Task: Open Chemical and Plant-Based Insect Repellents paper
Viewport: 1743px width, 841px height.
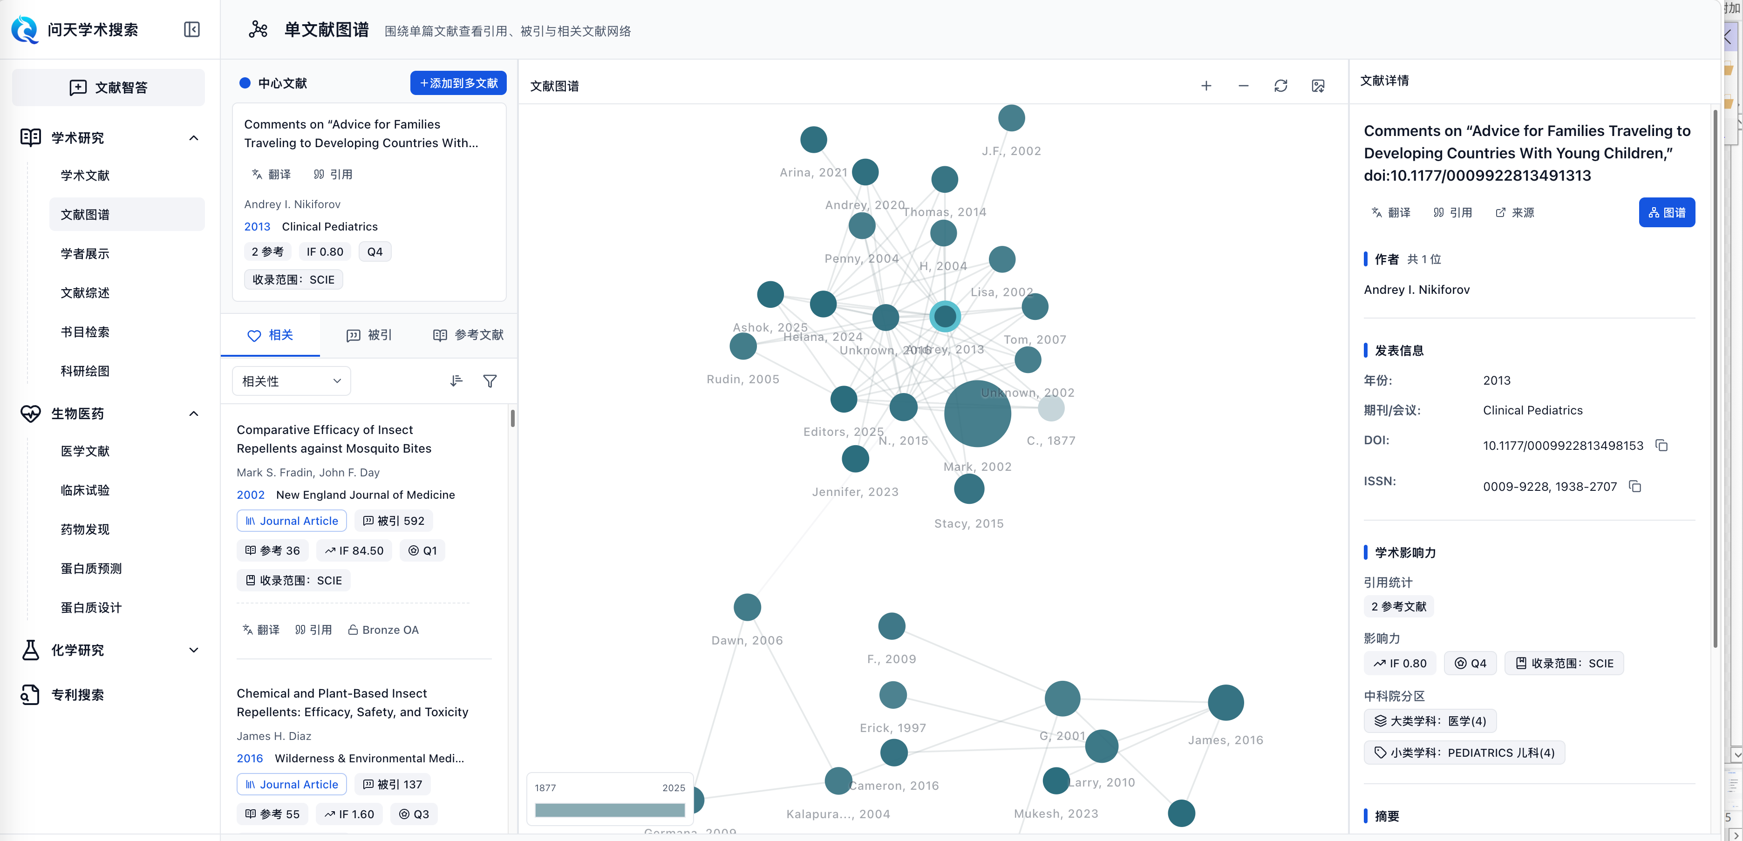Action: 353,702
